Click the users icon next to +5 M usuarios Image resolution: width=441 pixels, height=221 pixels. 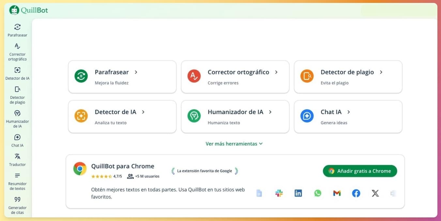(130, 176)
